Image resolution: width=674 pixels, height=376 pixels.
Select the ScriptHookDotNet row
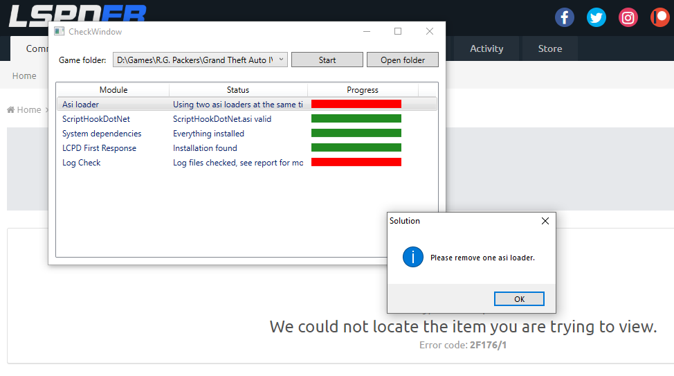(x=247, y=118)
